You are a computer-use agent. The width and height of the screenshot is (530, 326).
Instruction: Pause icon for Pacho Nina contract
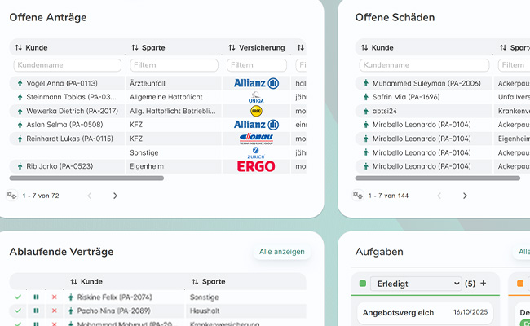pos(36,311)
